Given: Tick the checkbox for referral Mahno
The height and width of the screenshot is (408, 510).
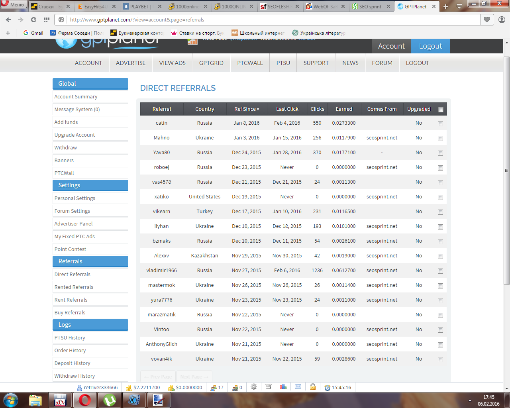Looking at the screenshot, I should 440,138.
